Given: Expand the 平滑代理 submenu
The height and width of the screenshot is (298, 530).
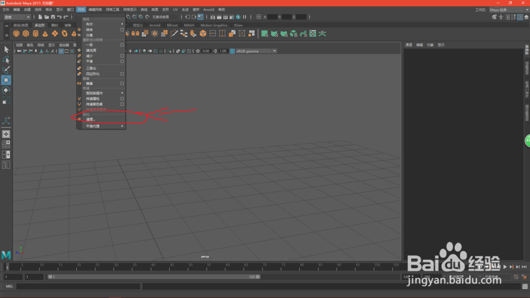Looking at the screenshot, I should tap(101, 126).
